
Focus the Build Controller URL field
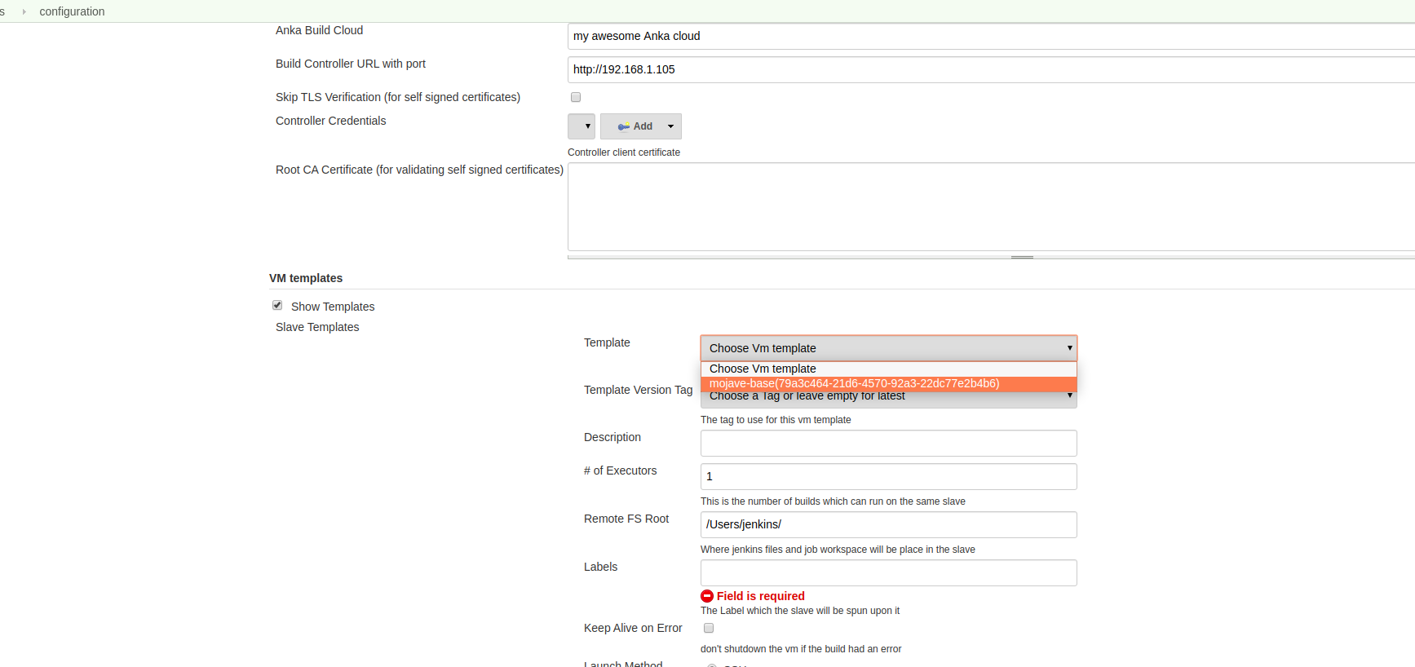(979, 69)
